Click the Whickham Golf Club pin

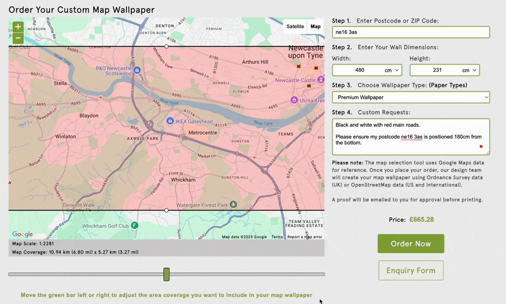135,226
